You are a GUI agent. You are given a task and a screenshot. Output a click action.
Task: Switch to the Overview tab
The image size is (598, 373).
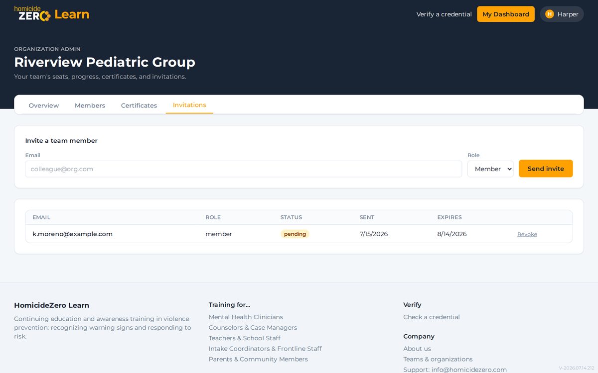pyautogui.click(x=44, y=105)
